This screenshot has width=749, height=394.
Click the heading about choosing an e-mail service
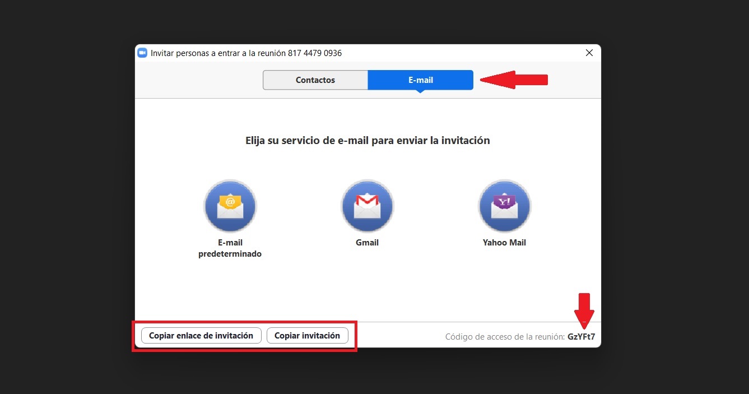pyautogui.click(x=367, y=140)
